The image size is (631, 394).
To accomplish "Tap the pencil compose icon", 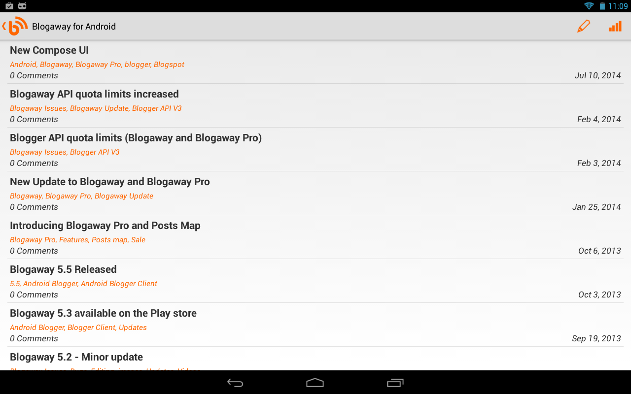I will [x=583, y=26].
